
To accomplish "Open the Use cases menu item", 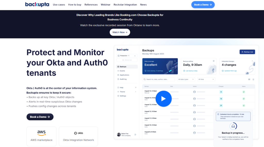I will (59, 5).
